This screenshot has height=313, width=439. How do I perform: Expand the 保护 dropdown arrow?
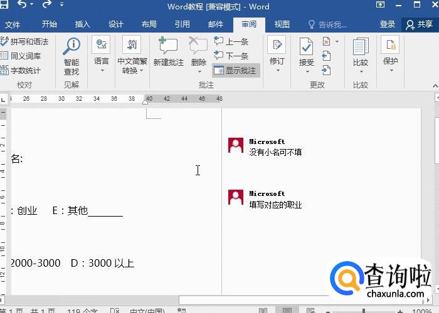point(392,70)
